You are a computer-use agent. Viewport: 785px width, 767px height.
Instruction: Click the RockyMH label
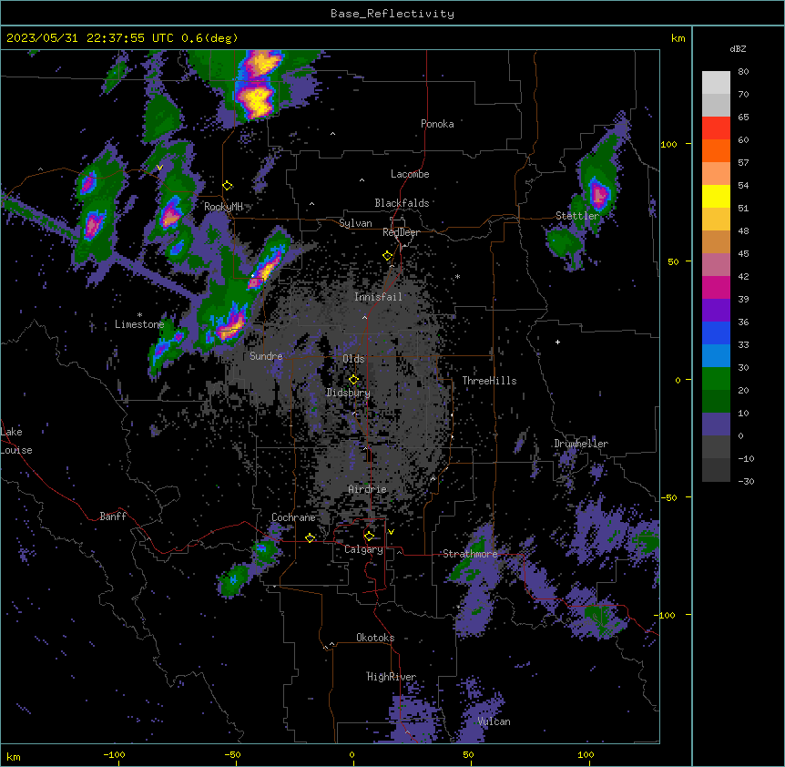pos(223,207)
